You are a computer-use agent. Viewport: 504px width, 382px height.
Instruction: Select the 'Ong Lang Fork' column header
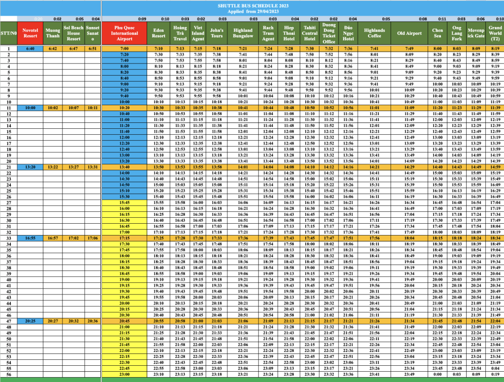(x=457, y=33)
